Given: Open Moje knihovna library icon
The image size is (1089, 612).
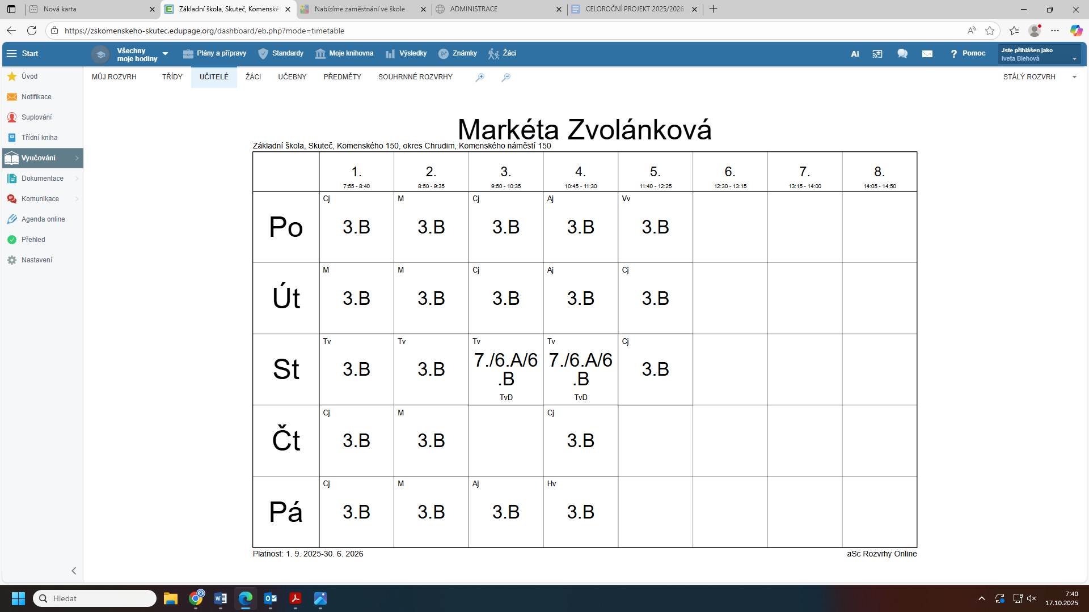Looking at the screenshot, I should tap(320, 53).
